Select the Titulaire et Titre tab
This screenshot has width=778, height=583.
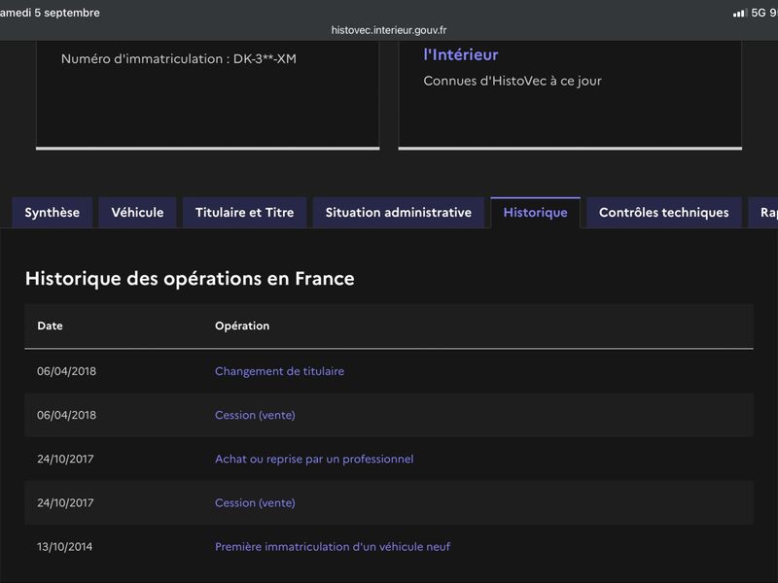[245, 213]
